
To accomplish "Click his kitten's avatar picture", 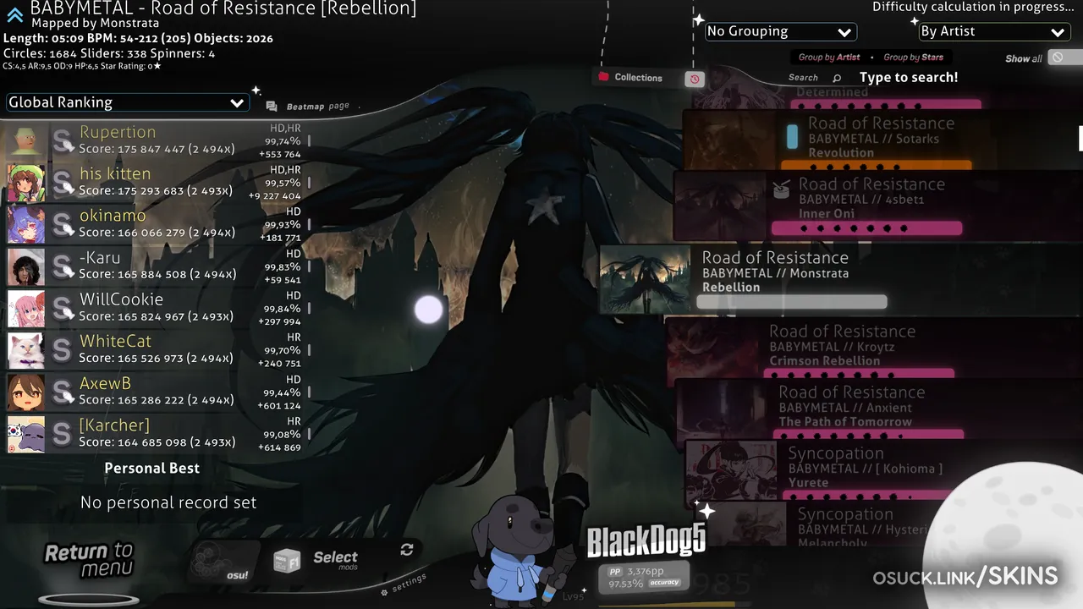I will [x=25, y=183].
